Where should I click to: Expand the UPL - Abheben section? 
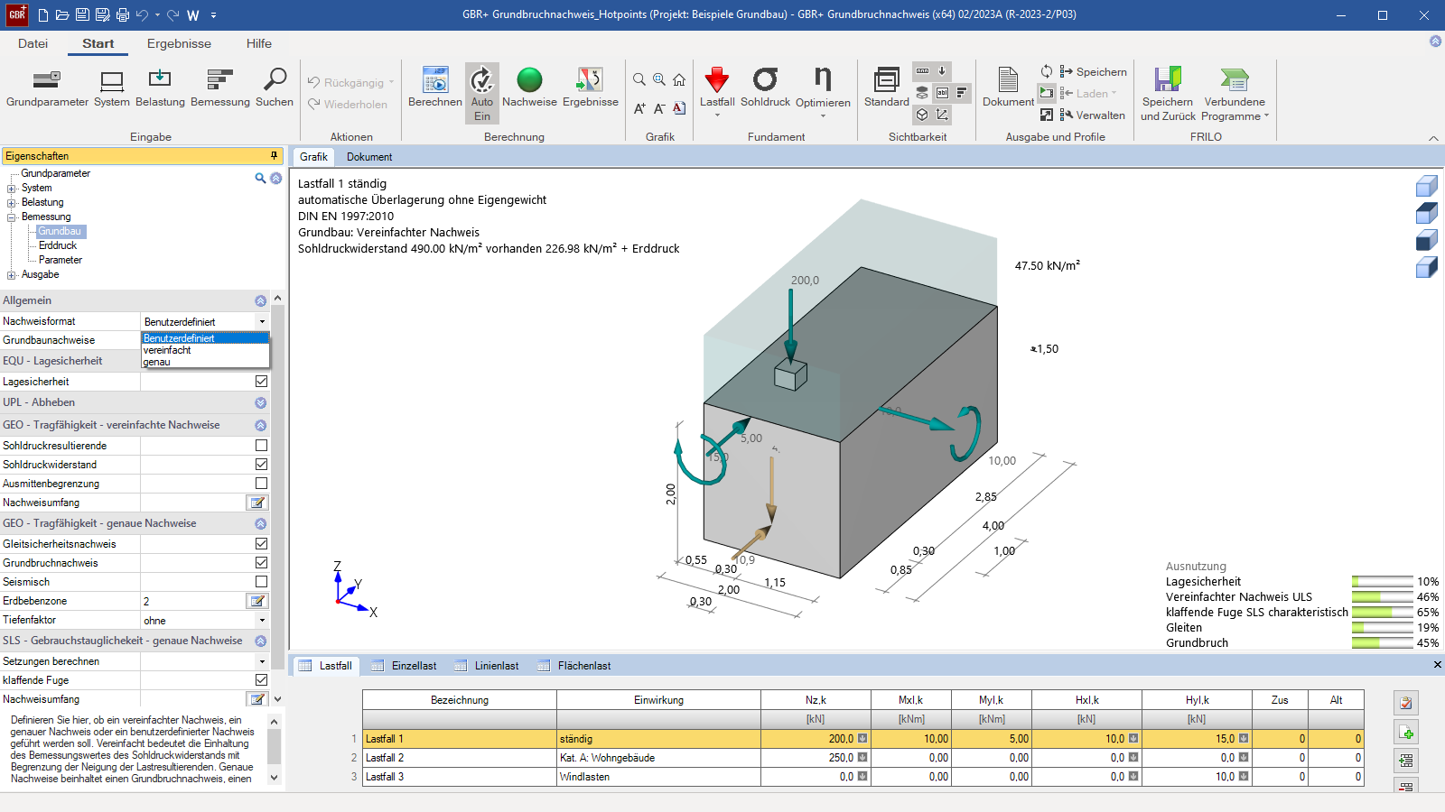[x=260, y=403]
